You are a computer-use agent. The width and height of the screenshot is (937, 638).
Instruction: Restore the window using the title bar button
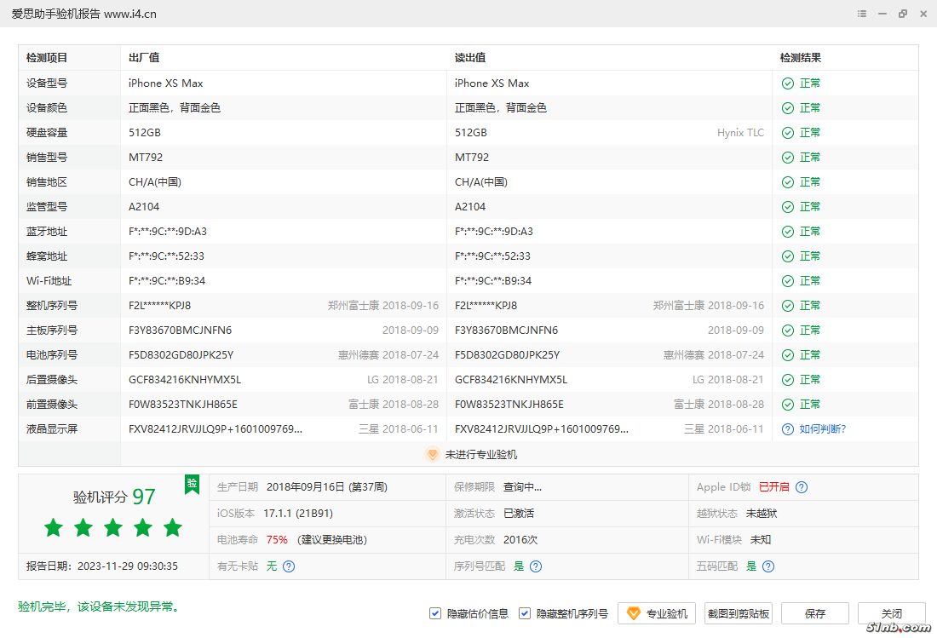[903, 14]
